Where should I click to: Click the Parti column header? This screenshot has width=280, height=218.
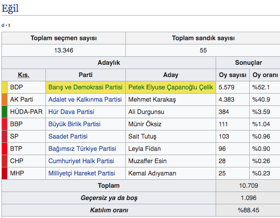[86, 75]
